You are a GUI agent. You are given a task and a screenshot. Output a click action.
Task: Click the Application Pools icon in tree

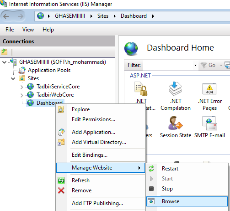pos(22,70)
